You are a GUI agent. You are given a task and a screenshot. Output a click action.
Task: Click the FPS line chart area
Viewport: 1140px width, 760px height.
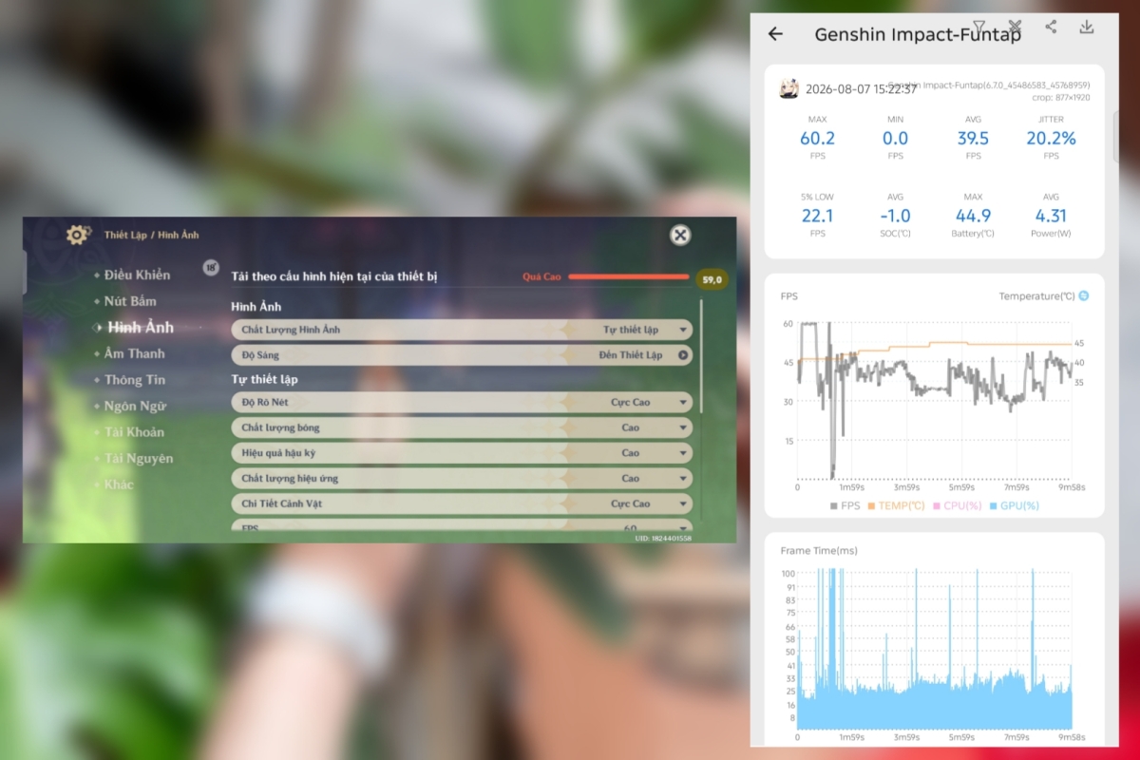tap(934, 399)
